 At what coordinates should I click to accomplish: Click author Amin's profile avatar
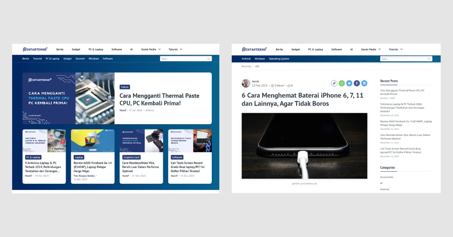246,83
